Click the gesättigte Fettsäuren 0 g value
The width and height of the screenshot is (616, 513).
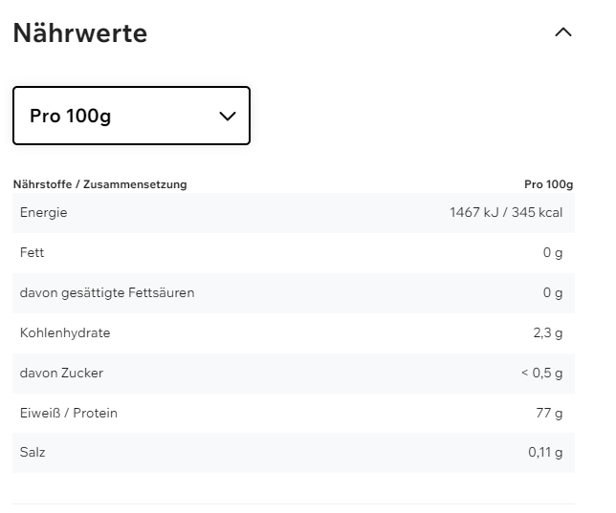(x=552, y=292)
